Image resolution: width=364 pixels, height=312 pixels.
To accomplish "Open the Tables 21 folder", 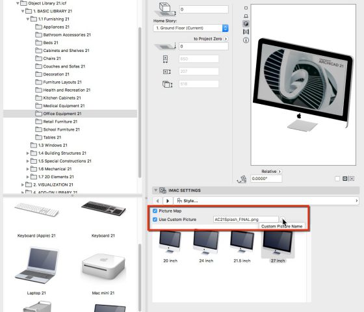I will click(48, 137).
